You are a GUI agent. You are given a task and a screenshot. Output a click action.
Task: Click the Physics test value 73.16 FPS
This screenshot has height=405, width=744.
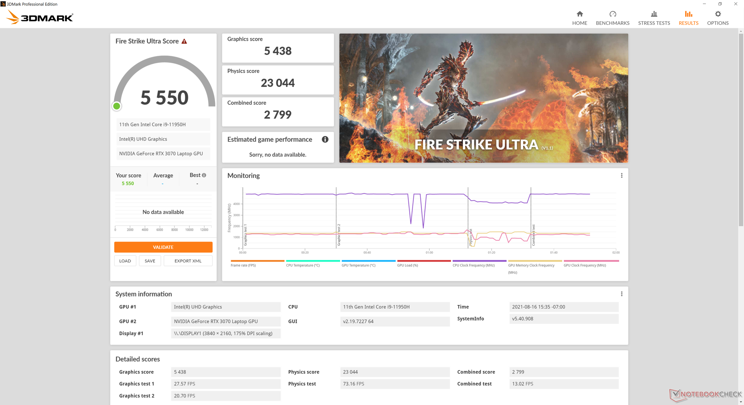[x=395, y=384]
